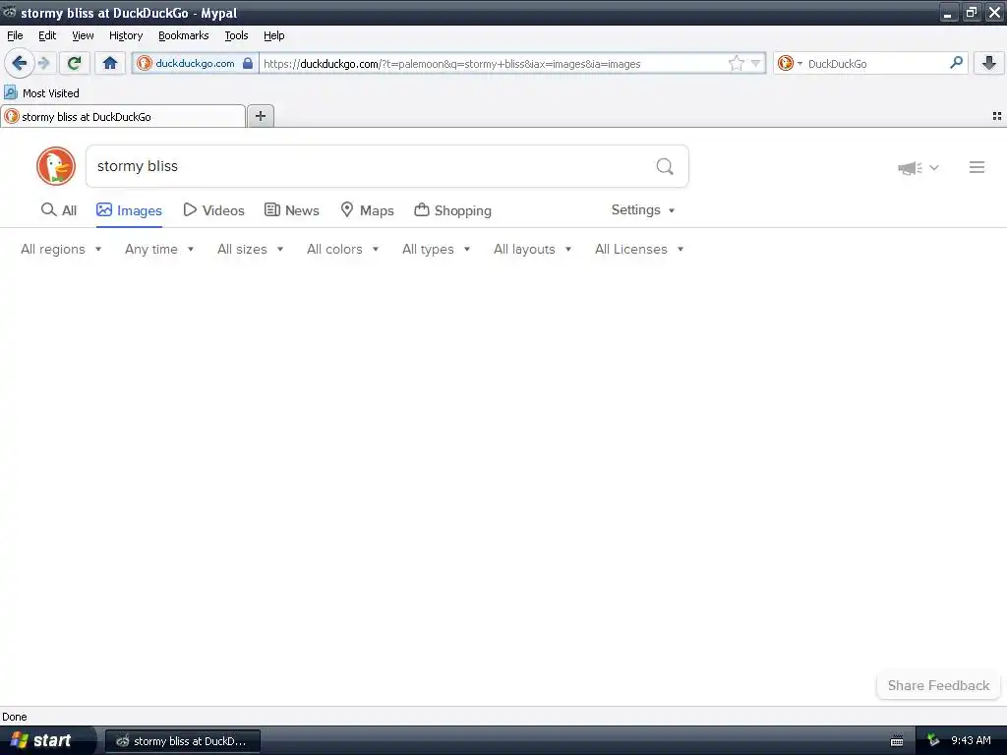Open the Edit menu
This screenshot has height=755, width=1007.
(x=47, y=35)
